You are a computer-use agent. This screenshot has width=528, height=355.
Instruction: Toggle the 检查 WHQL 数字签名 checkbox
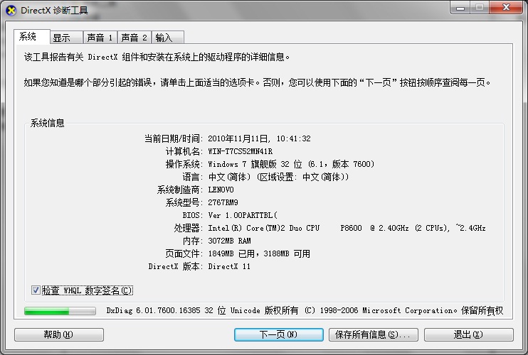36,290
